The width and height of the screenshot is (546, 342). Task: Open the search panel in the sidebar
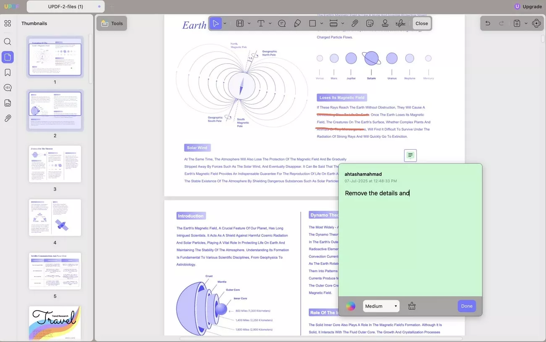click(x=8, y=42)
